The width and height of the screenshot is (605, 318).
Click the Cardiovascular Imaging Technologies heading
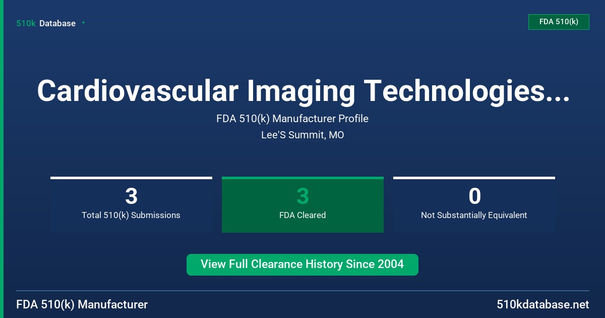[x=303, y=91]
